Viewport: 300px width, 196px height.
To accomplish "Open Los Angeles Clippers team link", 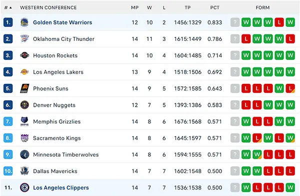I will tap(61, 188).
